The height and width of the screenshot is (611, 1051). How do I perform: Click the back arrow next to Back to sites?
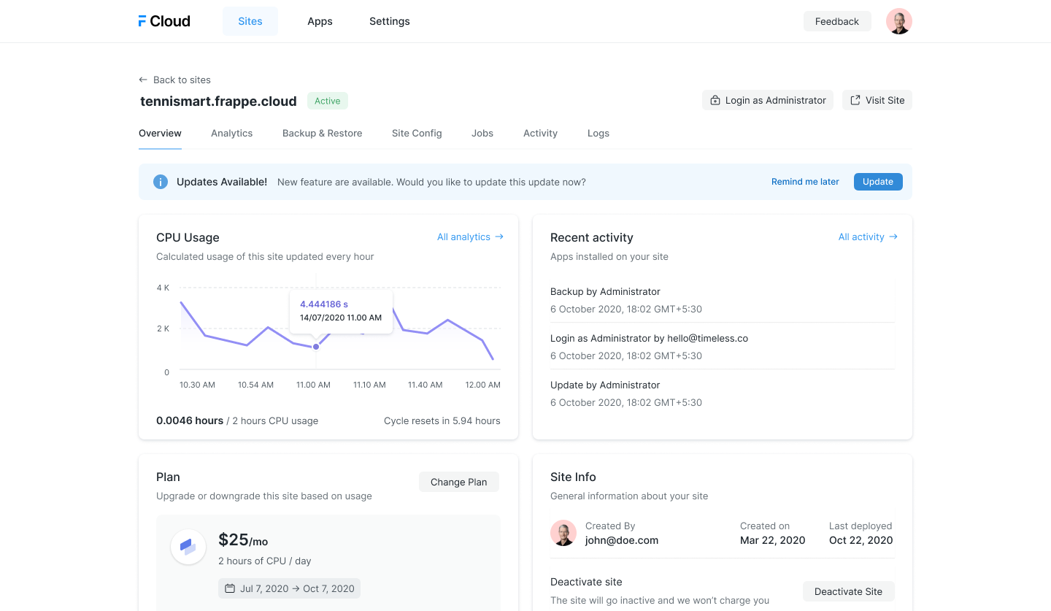click(143, 80)
